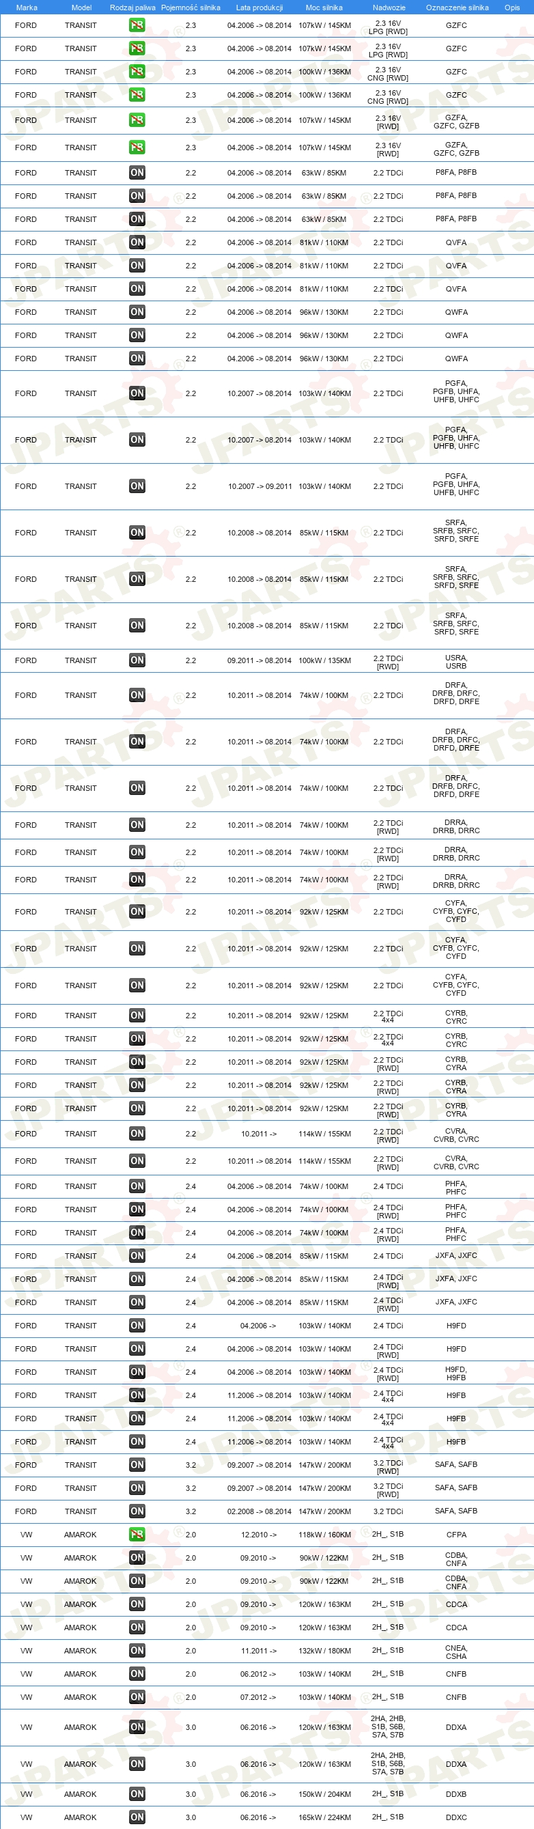Select the date cell '12.2010 ->'
534x1829 pixels.
259,1535
